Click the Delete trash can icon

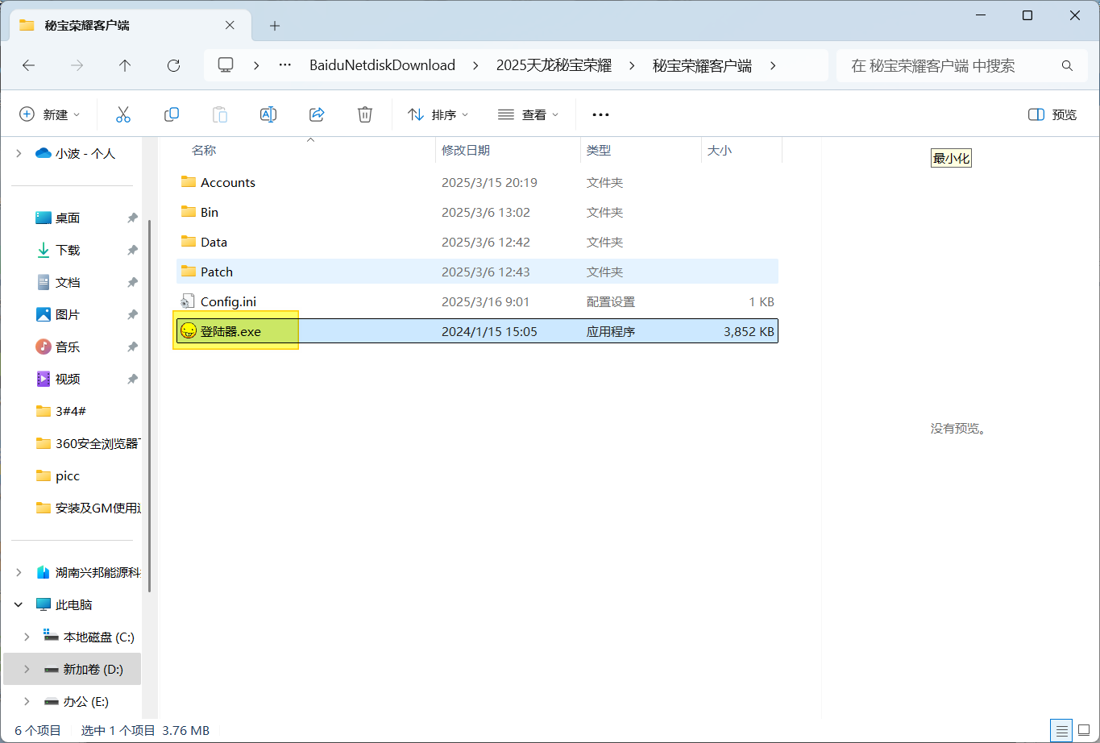tap(365, 114)
